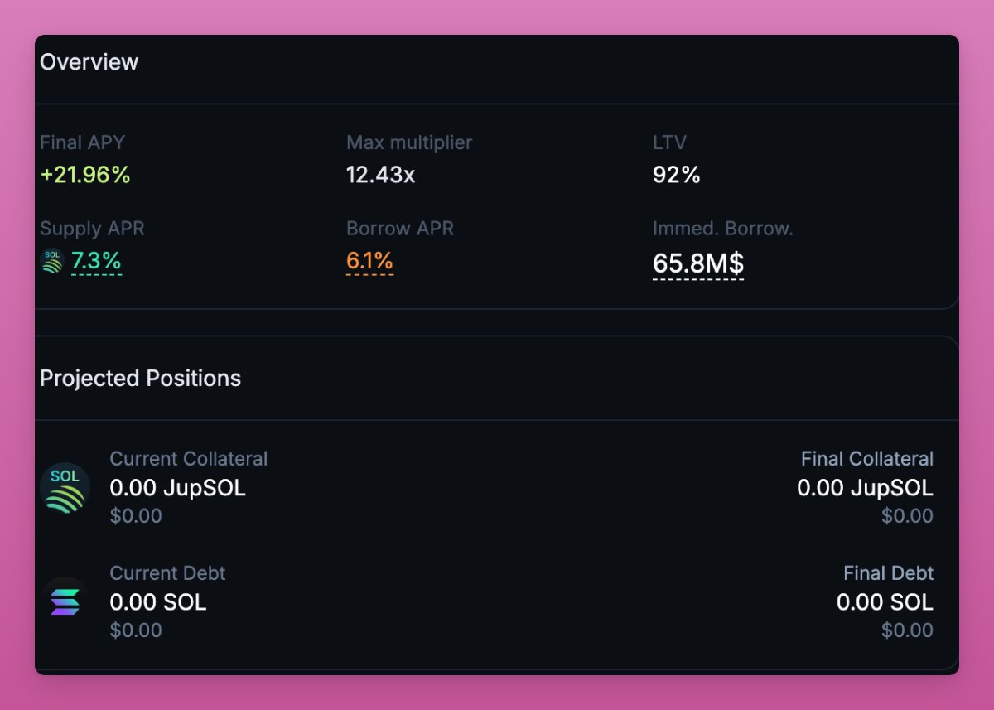Click the 92% LTV value
The width and height of the screenshot is (994, 710).
point(677,175)
